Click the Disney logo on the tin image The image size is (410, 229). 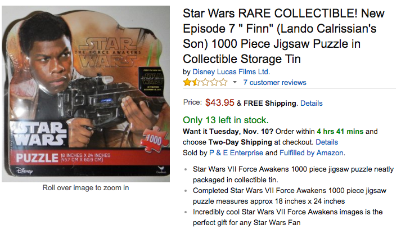[24, 170]
